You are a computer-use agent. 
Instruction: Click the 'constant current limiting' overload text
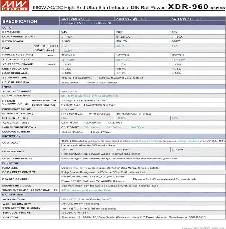[x=146, y=141]
